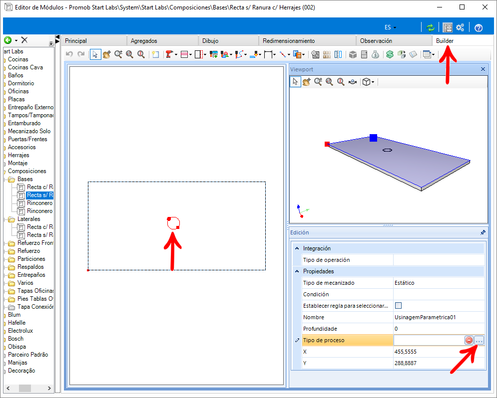Click the gray 3D box icon in the toolbar
Image resolution: width=497 pixels, height=398 pixels.
[353, 54]
